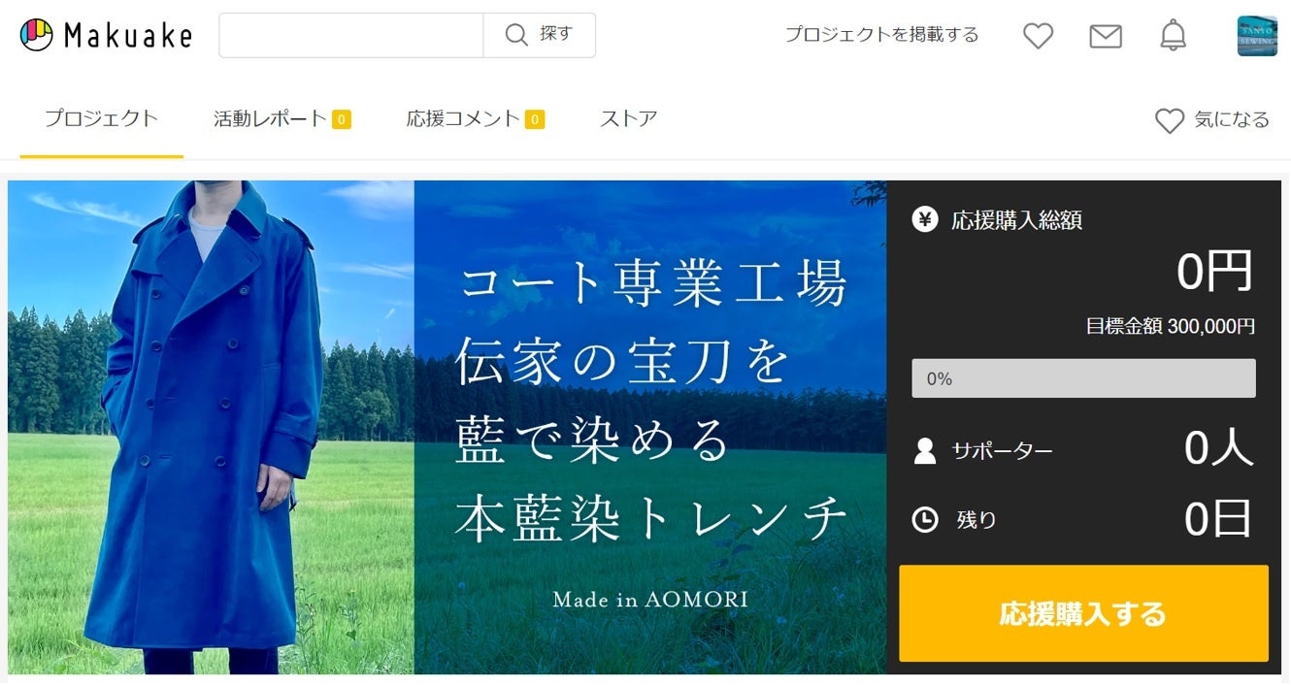Open the Sanyo Sewing profile avatar
This screenshot has width=1291, height=686.
click(1257, 36)
